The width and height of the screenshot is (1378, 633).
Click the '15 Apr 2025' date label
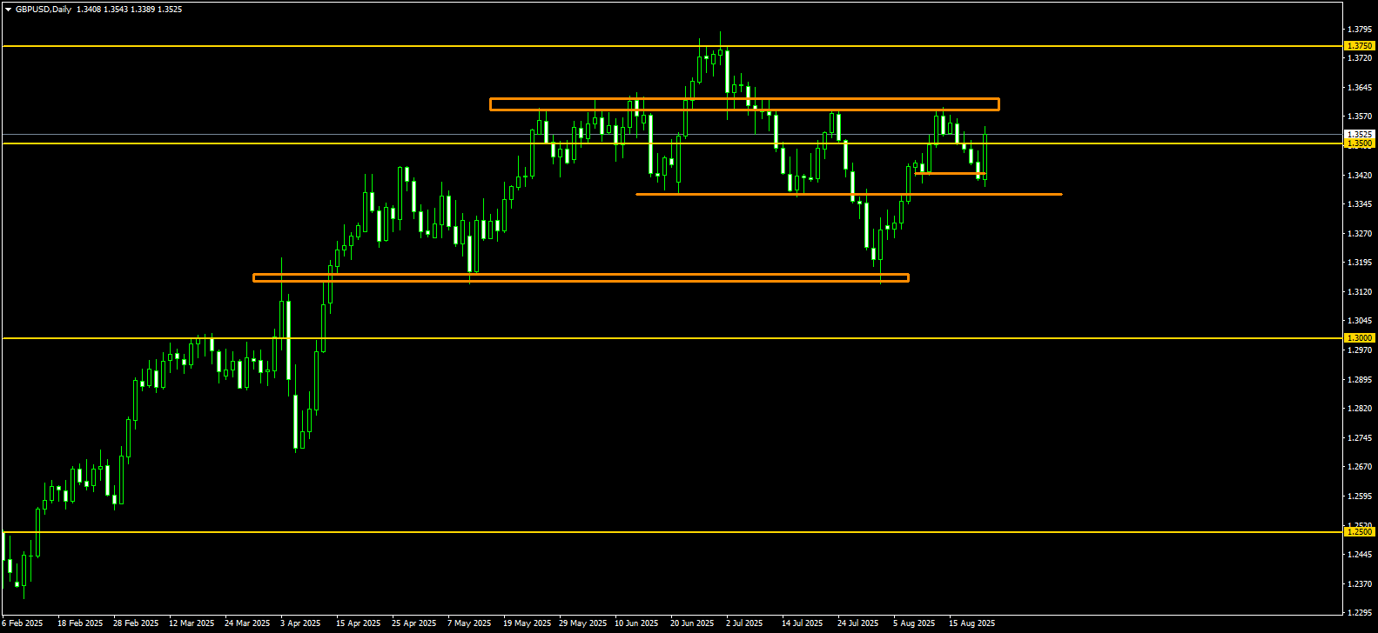(359, 623)
